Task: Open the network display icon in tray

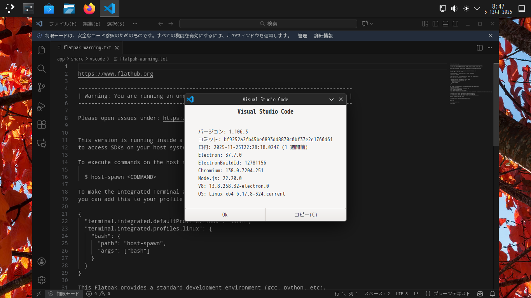Action: 443,9
